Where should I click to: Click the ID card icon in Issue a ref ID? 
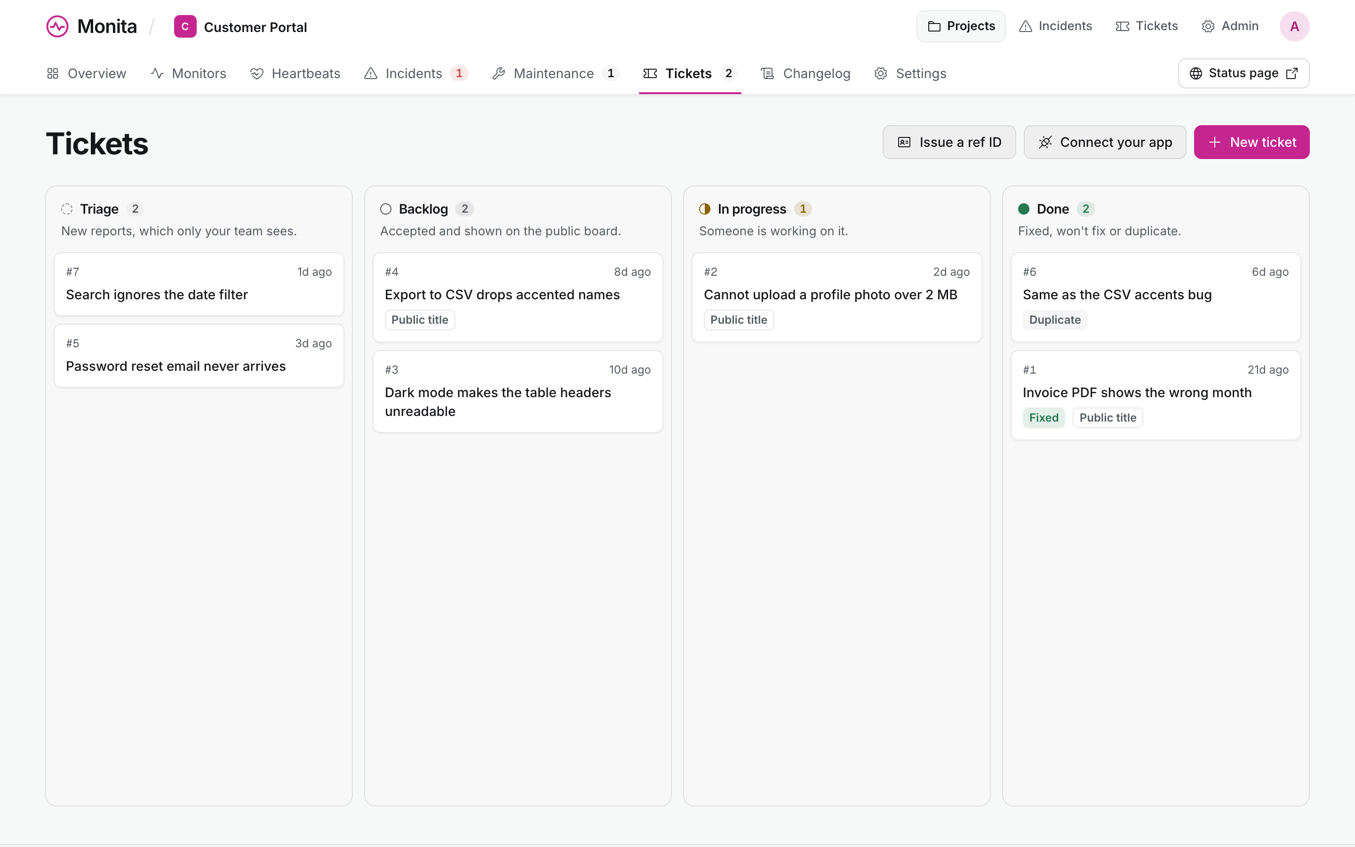click(904, 142)
